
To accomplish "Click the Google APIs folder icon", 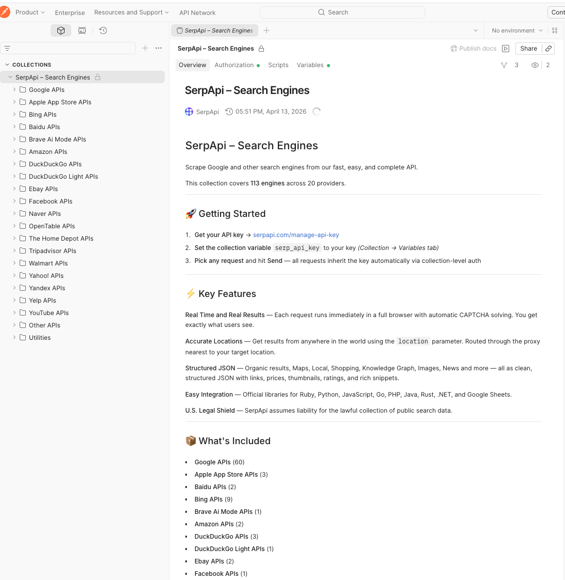I will [x=23, y=89].
